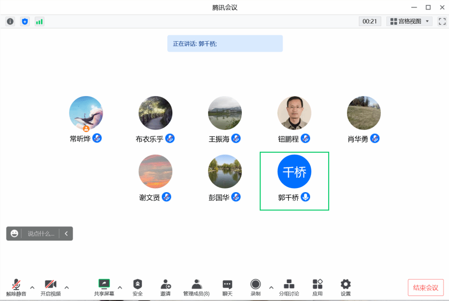Open the 聊天 chat panel
This screenshot has height=301, width=449.
pyautogui.click(x=227, y=287)
